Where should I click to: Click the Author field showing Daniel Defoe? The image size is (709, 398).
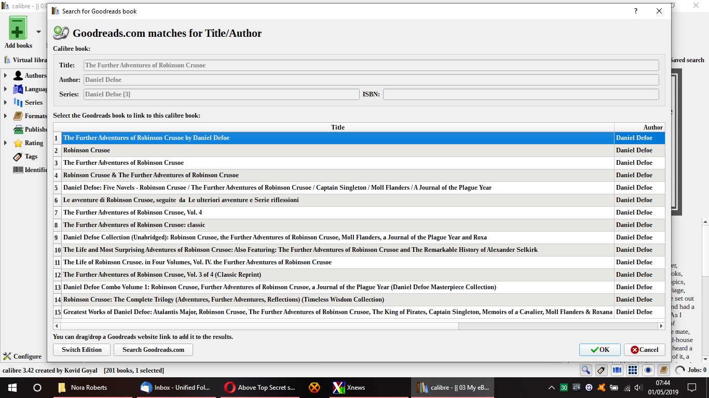[x=371, y=80]
